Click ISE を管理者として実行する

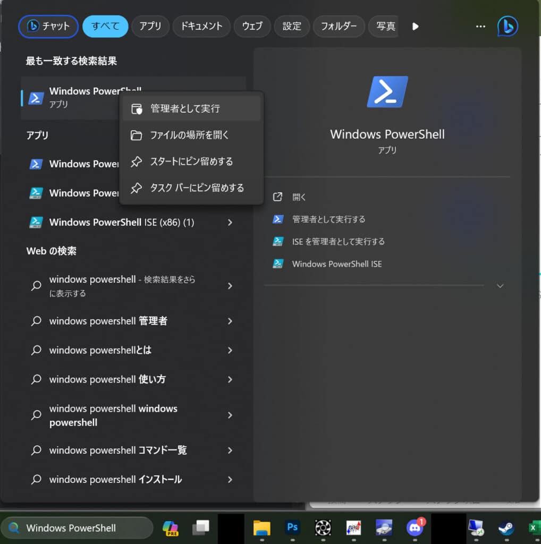tap(339, 242)
